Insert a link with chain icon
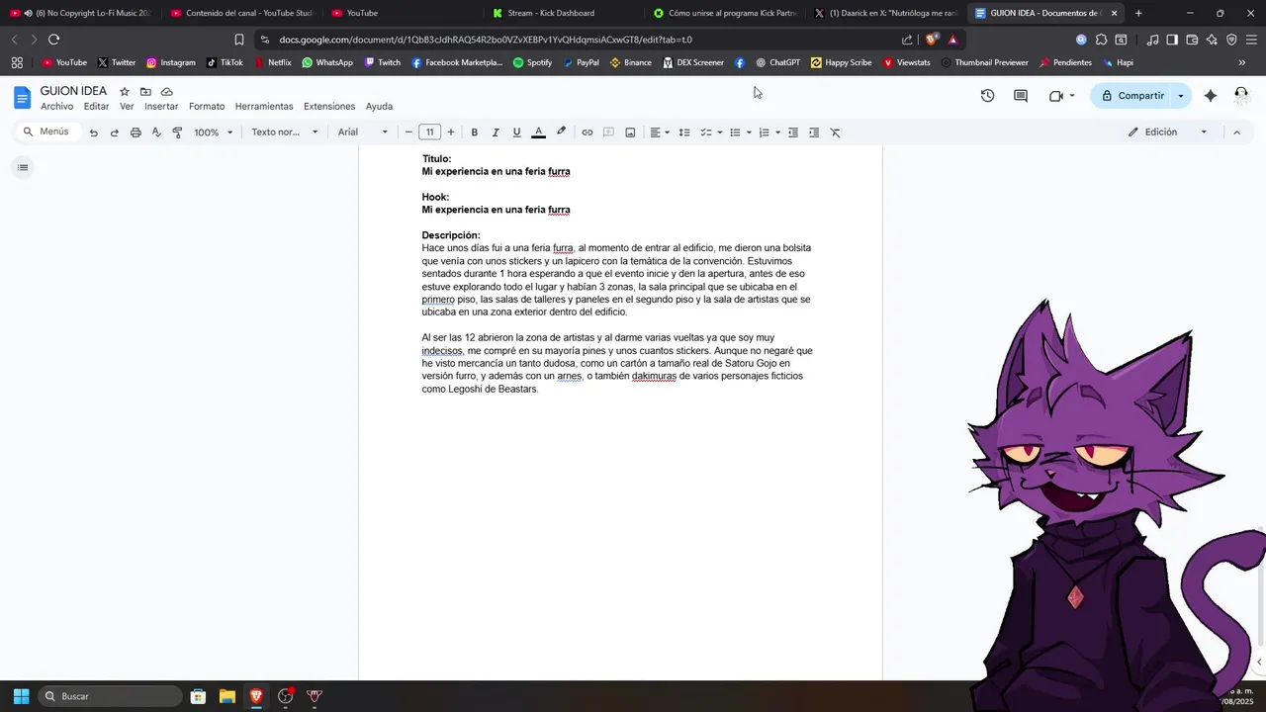The width and height of the screenshot is (1266, 712). pos(587,133)
